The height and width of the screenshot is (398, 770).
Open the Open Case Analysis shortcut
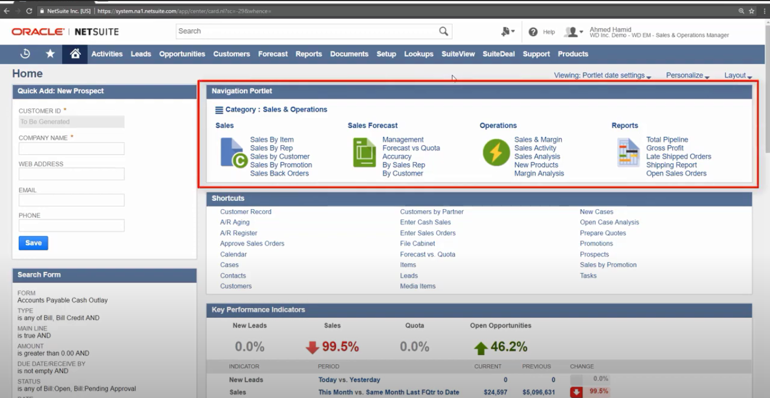coord(609,222)
